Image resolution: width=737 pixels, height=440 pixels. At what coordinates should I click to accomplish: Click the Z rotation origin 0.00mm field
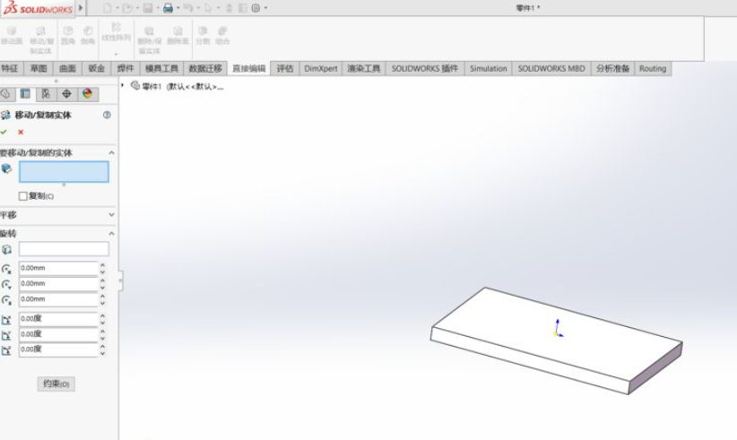point(58,299)
